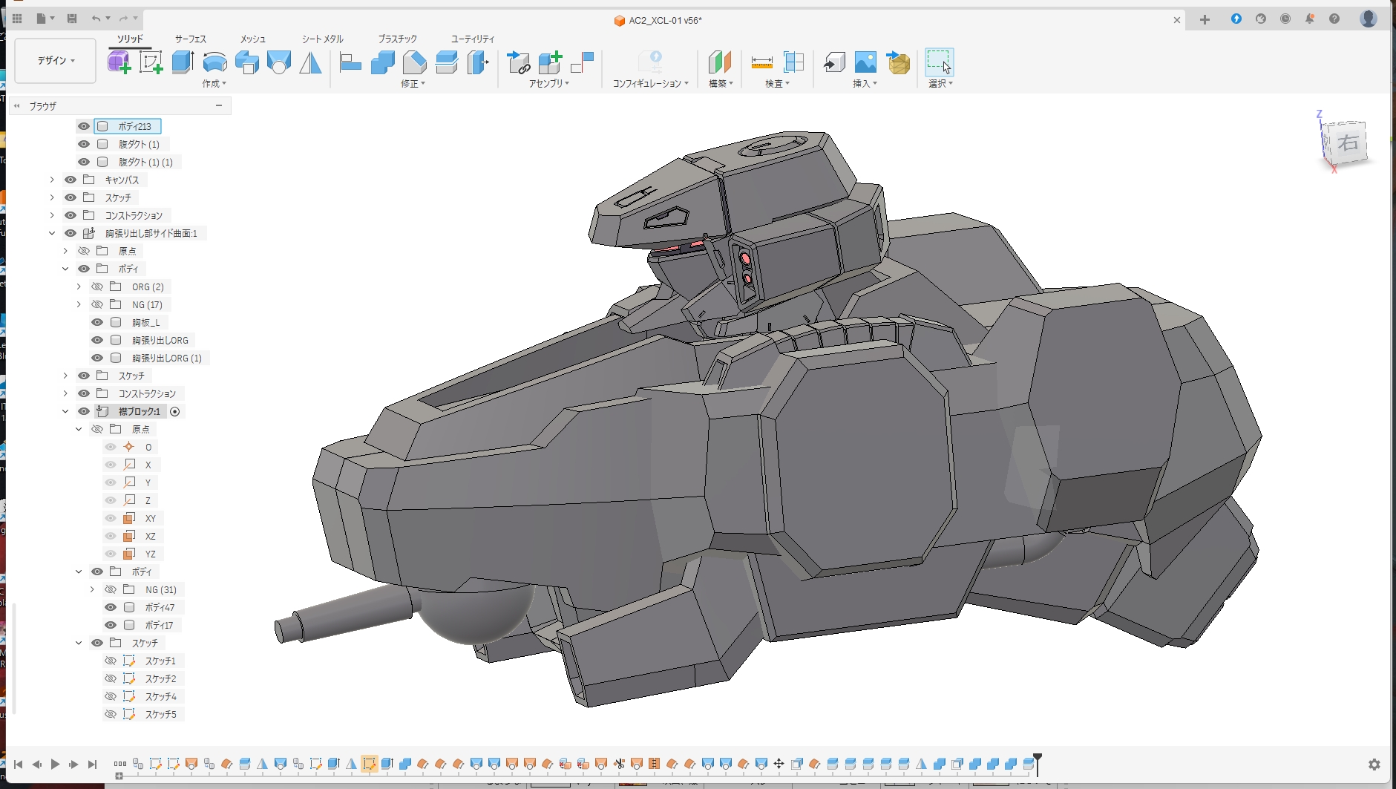Open the コンフィギュレーション menu
Image resolution: width=1396 pixels, height=789 pixels.
650,84
